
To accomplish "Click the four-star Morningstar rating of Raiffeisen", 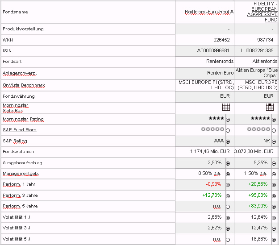I will click(217, 118).
